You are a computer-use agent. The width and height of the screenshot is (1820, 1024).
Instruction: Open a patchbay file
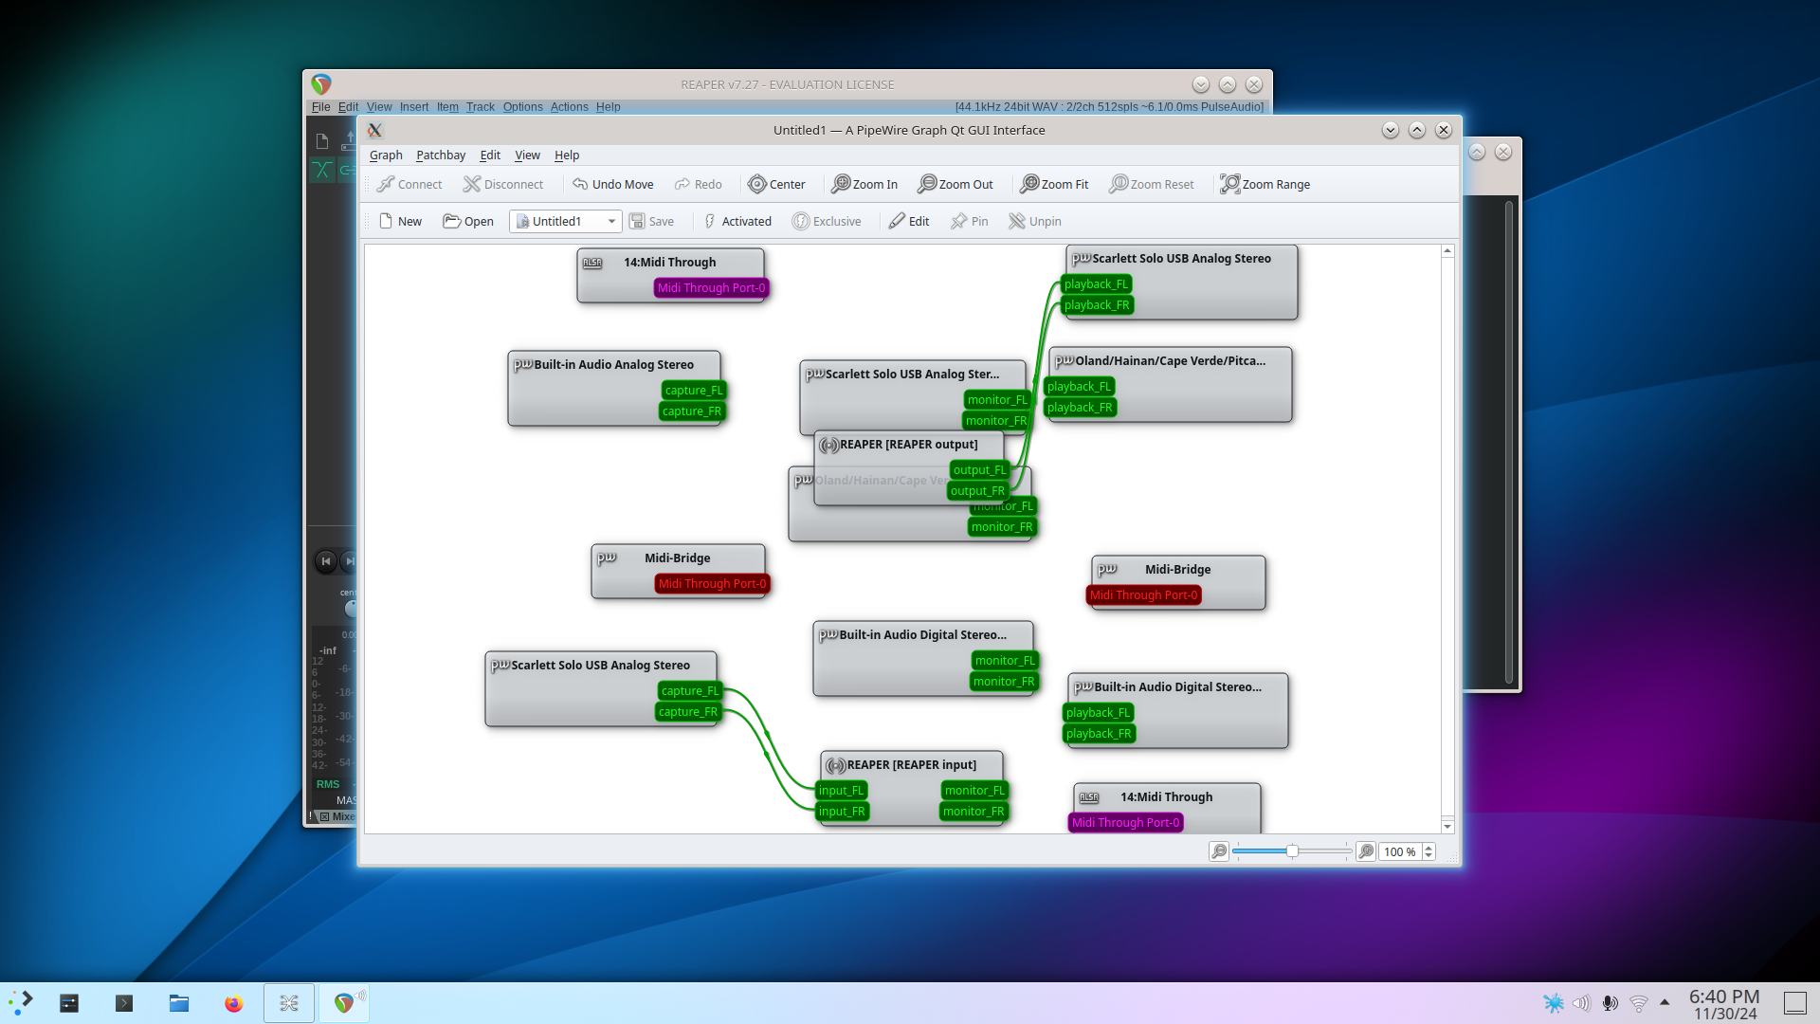click(468, 221)
